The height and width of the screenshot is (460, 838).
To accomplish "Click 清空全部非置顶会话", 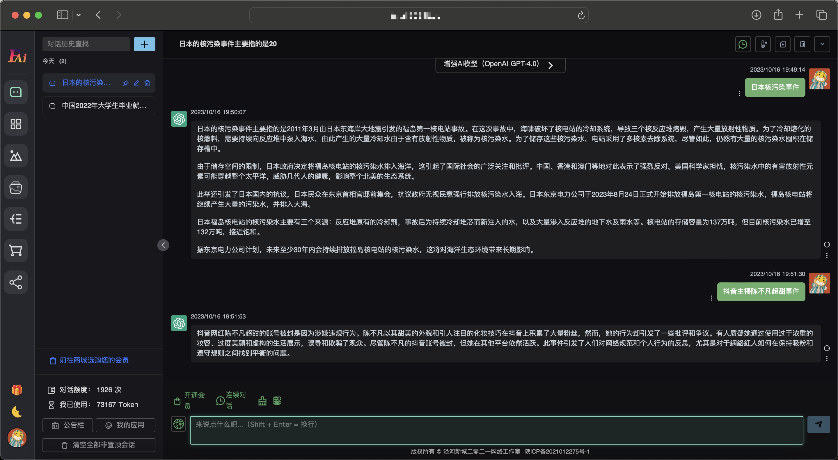I will 99,445.
